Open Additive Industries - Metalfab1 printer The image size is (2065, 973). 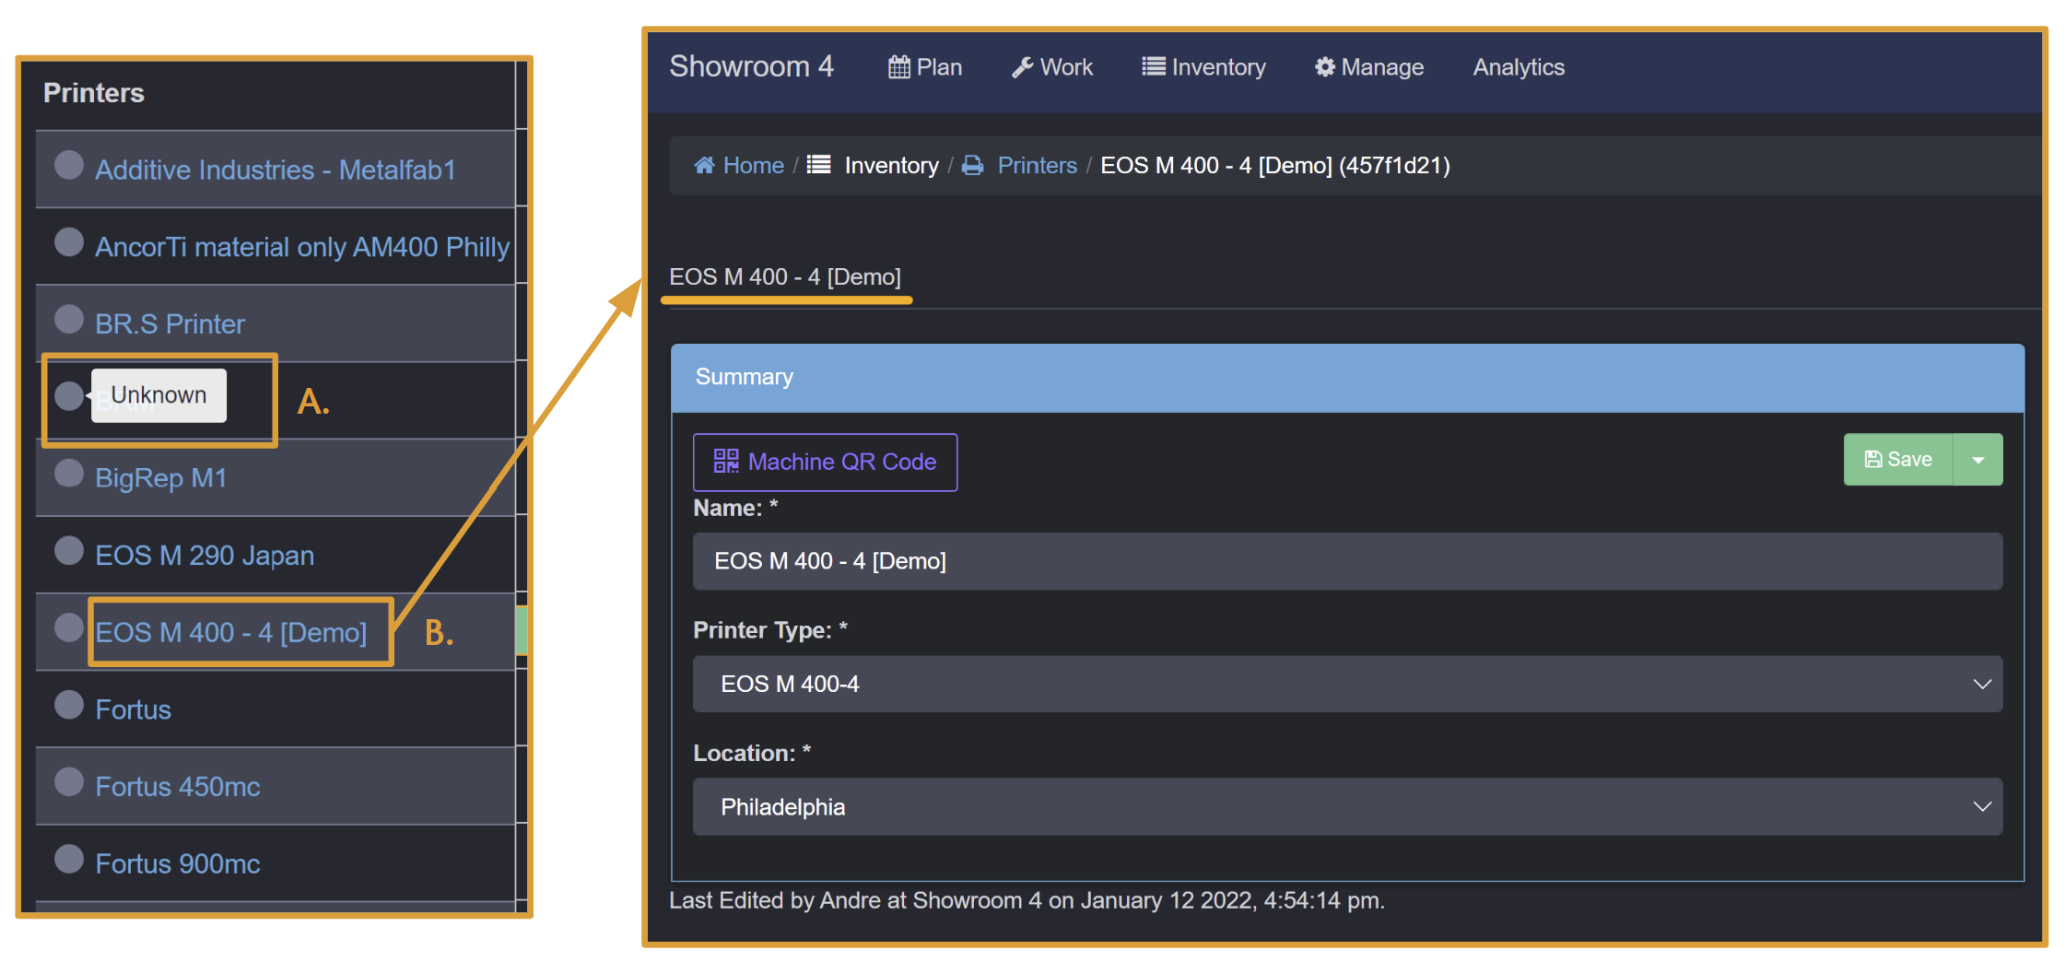(276, 170)
